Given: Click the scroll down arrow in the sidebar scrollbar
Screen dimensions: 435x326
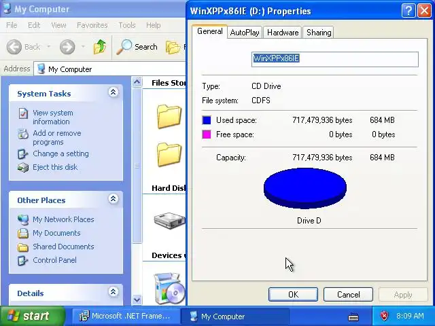Looking at the screenshot, I should pyautogui.click(x=137, y=300).
